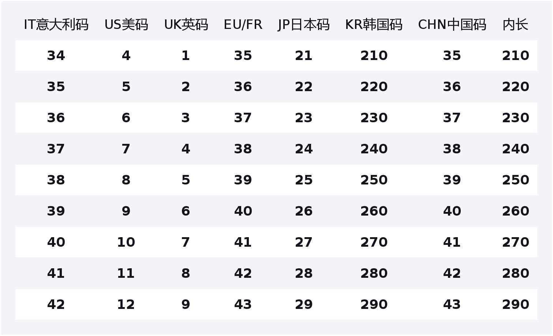The image size is (553, 336).
Task: Select KR size 240 cell
Action: [374, 149]
